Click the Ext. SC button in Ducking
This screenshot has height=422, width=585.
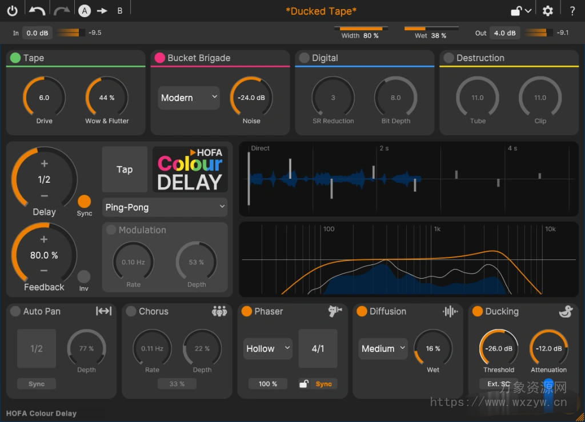(x=499, y=384)
